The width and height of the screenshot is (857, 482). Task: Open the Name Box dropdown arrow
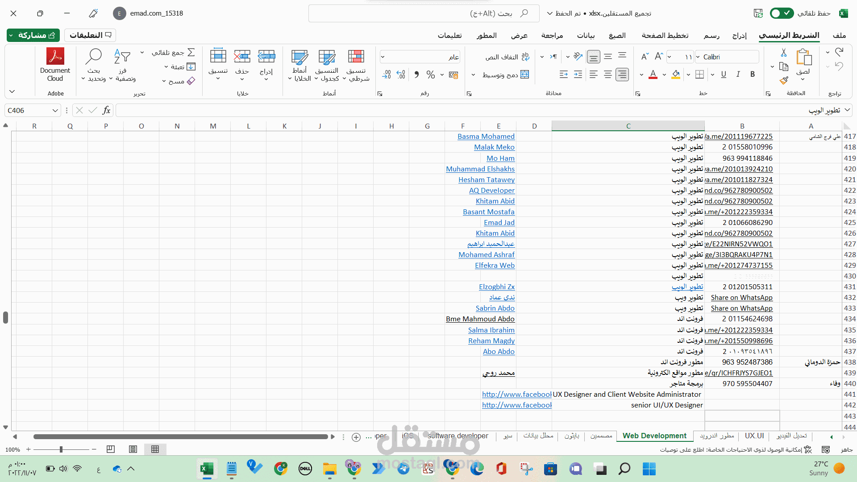[55, 110]
